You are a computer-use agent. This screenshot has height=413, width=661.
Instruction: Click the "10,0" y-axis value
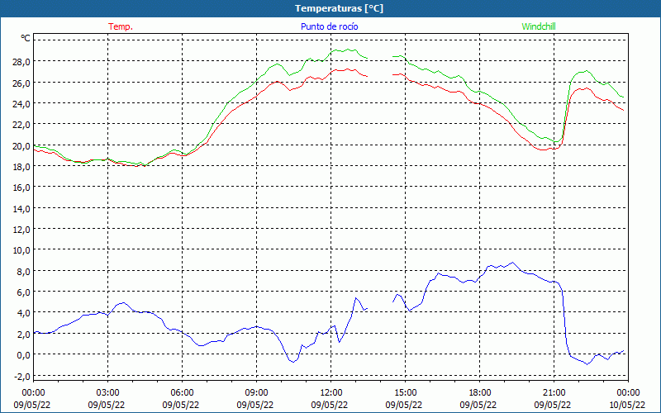tap(21, 250)
